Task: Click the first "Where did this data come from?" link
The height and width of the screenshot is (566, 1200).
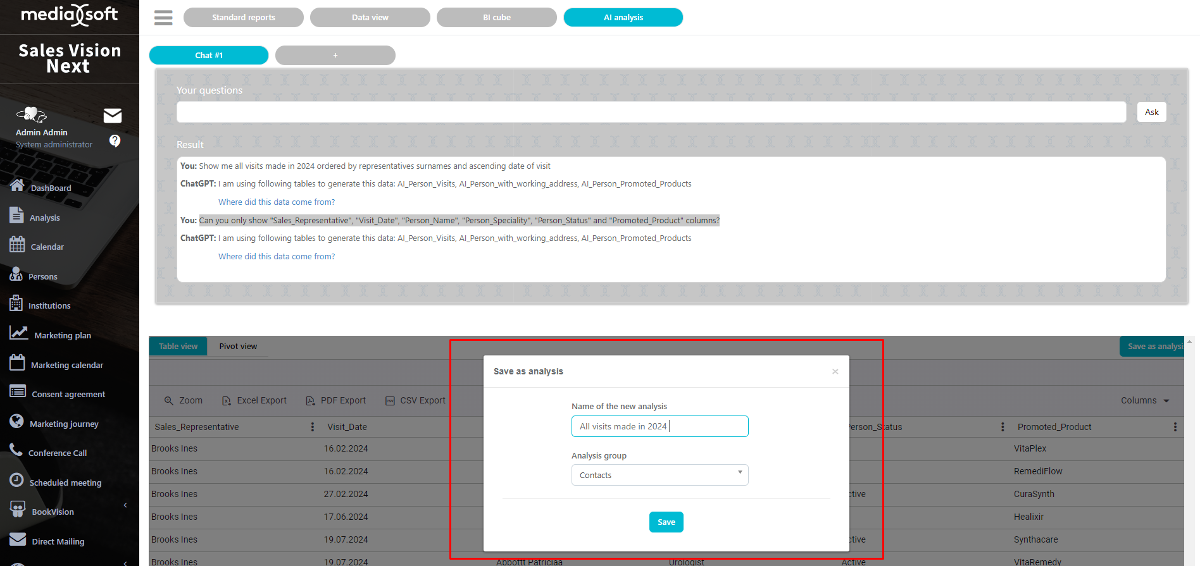Action: pyautogui.click(x=277, y=202)
